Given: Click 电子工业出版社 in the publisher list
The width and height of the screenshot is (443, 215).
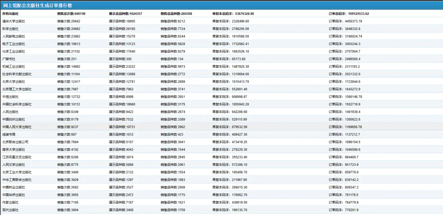Looking at the screenshot, I should click(14, 44).
